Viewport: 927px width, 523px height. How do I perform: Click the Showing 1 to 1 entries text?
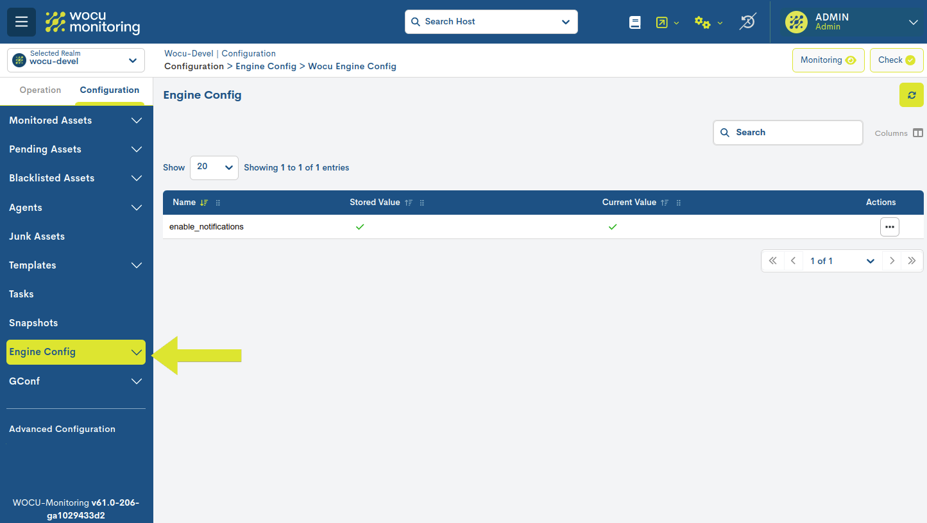tap(296, 168)
